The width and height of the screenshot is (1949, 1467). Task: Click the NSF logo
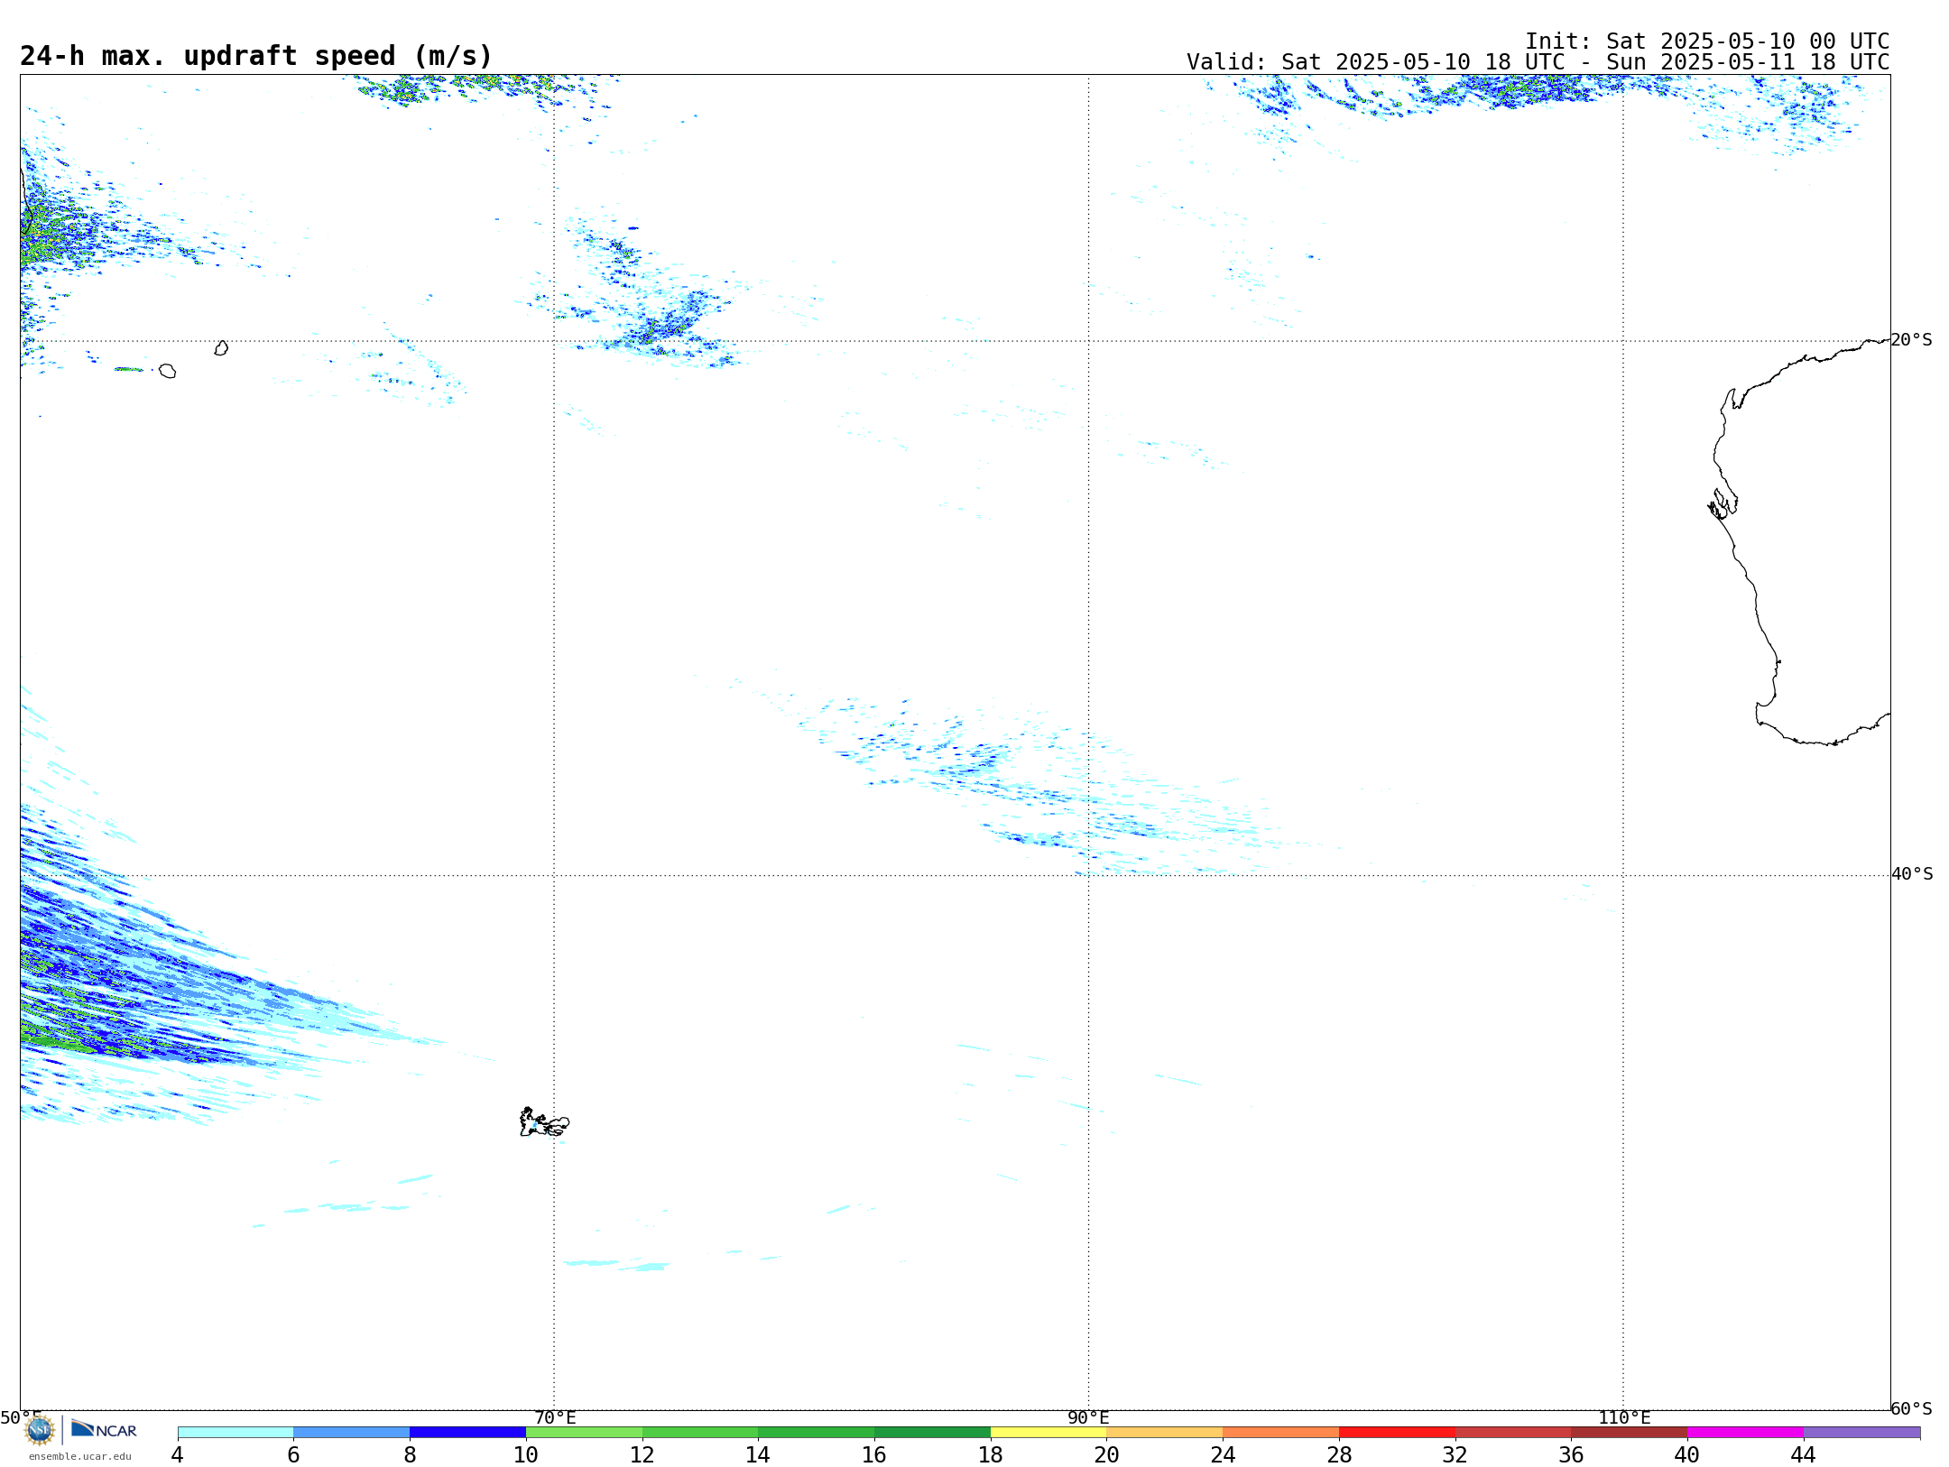point(40,1430)
